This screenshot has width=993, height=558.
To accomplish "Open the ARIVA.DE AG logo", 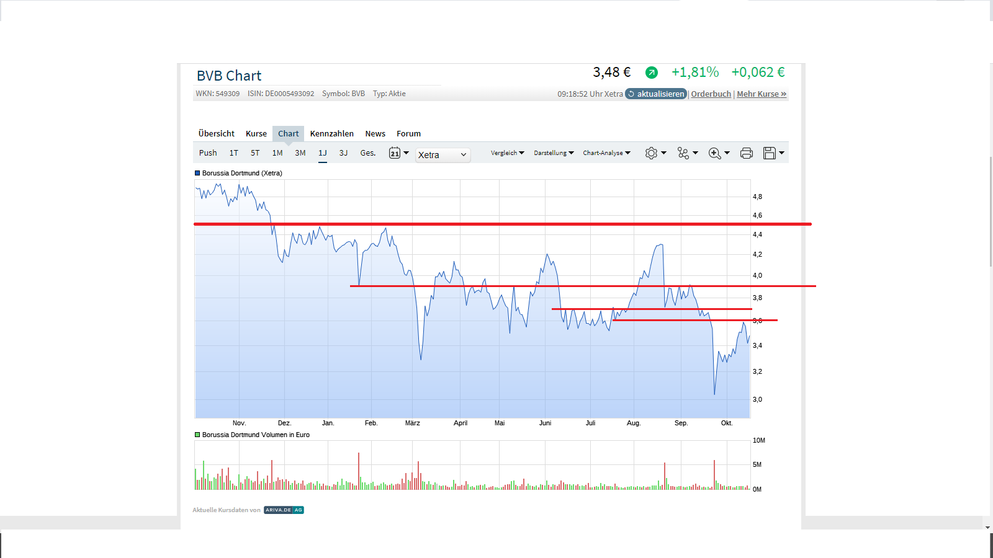I will (x=284, y=510).
